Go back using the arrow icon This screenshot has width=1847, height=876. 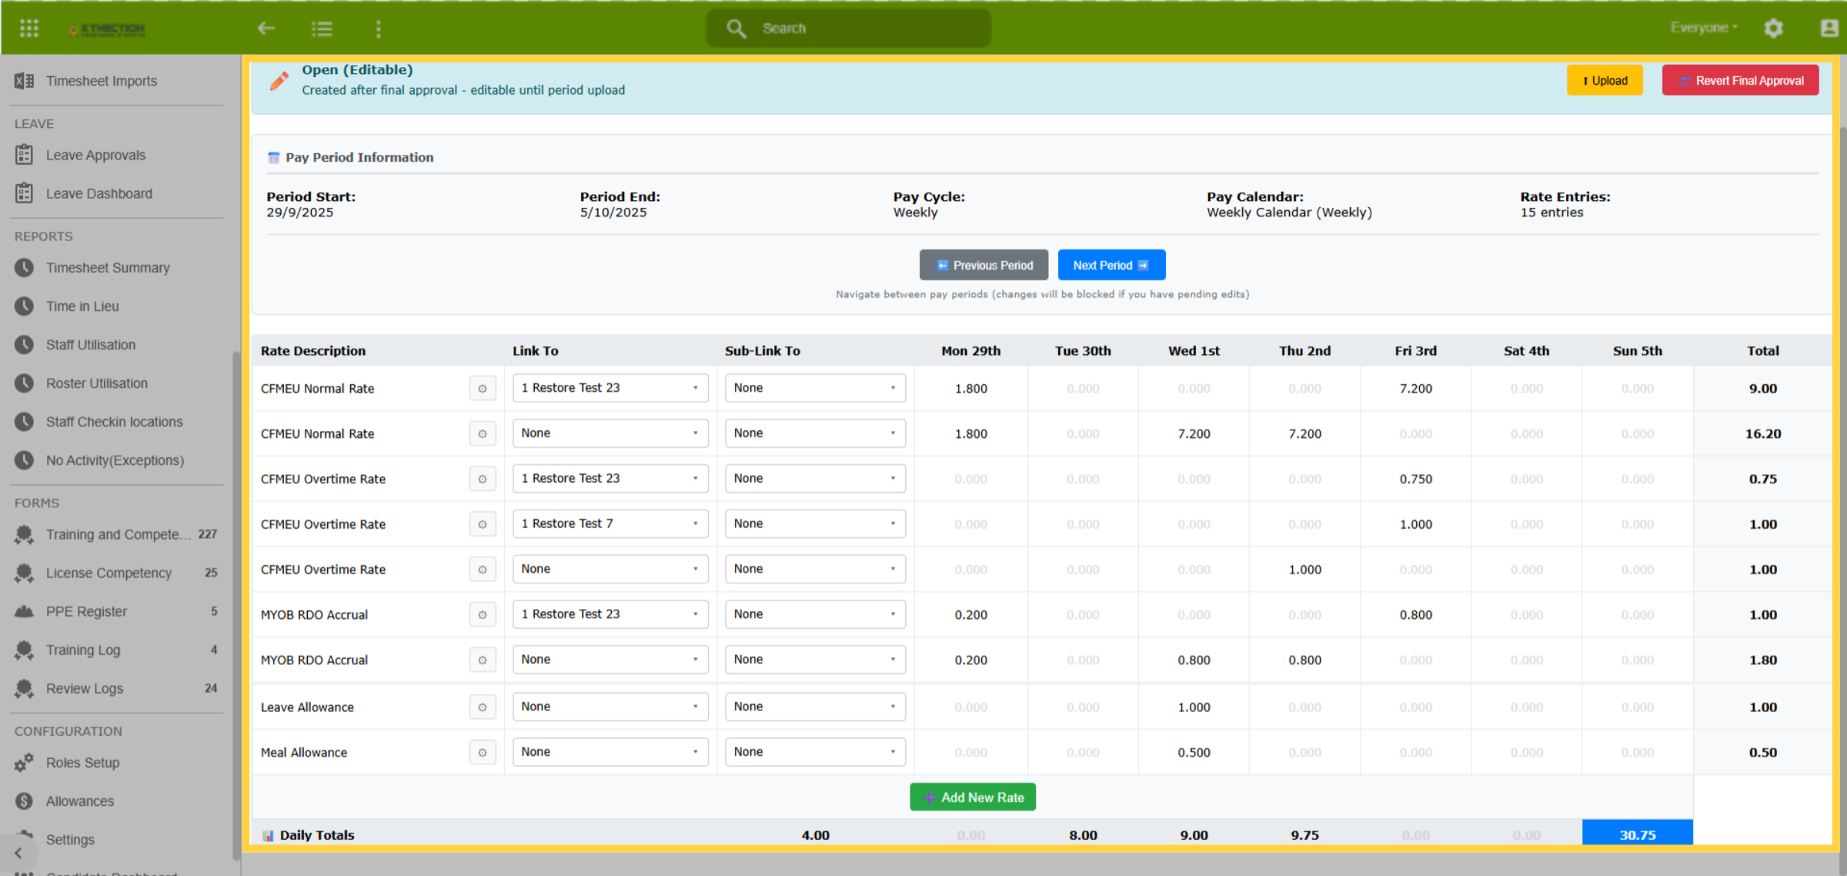(x=266, y=28)
